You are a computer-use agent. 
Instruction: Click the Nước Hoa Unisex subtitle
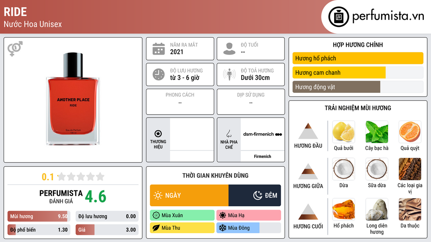click(x=33, y=24)
